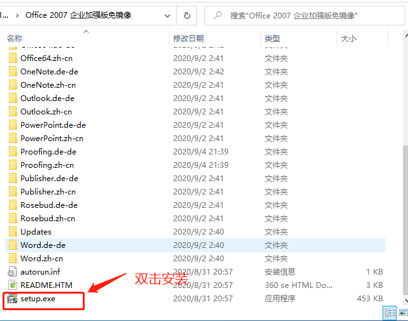The height and width of the screenshot is (321, 408).
Task: Select the Proofing.zh-cn folder
Action: 47,165
